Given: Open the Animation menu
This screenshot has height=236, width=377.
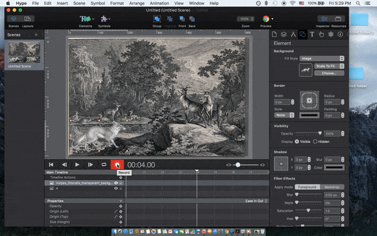Looking at the screenshot, I should (x=159, y=3).
